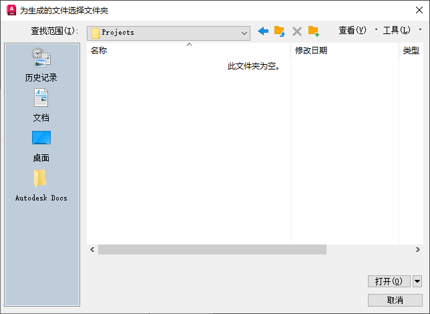Click the AutoCAD icon in the title bar

pos(11,10)
